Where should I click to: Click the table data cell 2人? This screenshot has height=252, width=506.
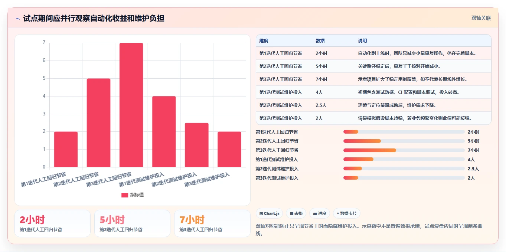tap(319, 118)
